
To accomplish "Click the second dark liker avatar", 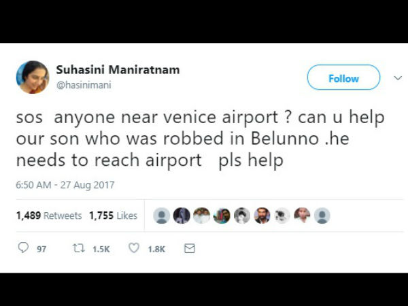I will (182, 216).
